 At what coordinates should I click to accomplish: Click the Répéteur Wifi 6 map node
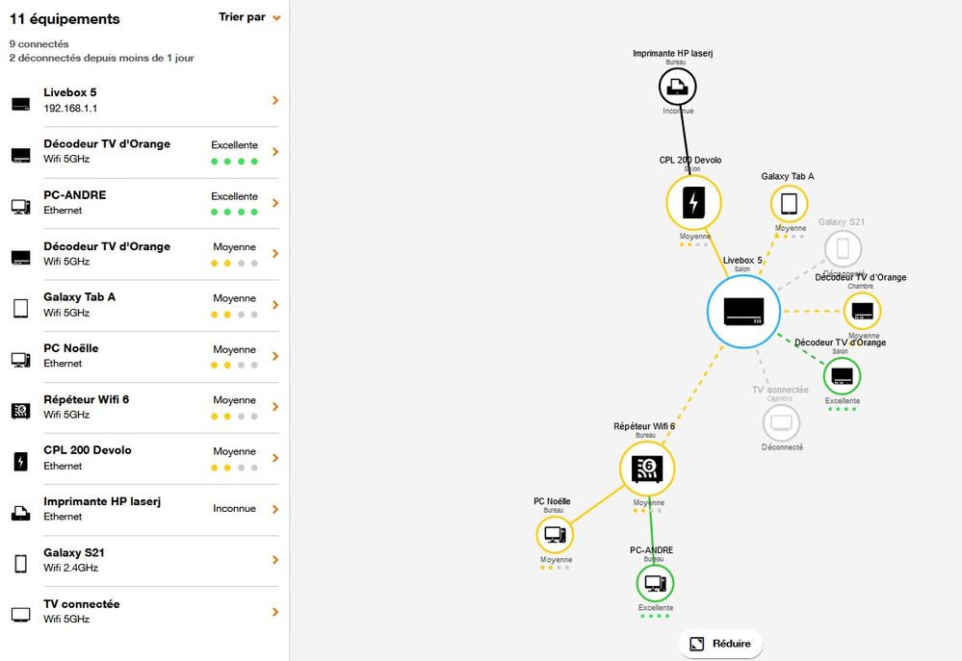(x=647, y=469)
